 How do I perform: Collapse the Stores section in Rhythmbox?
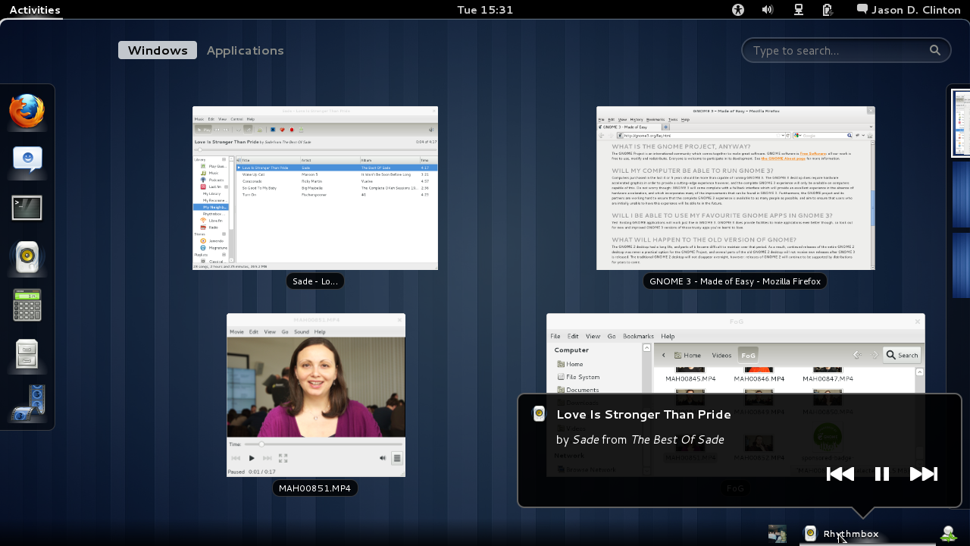pos(224,232)
